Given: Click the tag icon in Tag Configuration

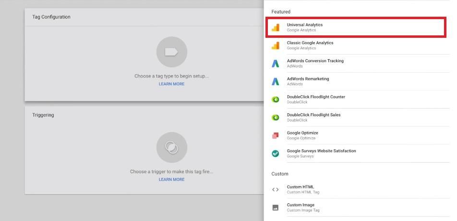Looking at the screenshot, I should pyautogui.click(x=171, y=52).
